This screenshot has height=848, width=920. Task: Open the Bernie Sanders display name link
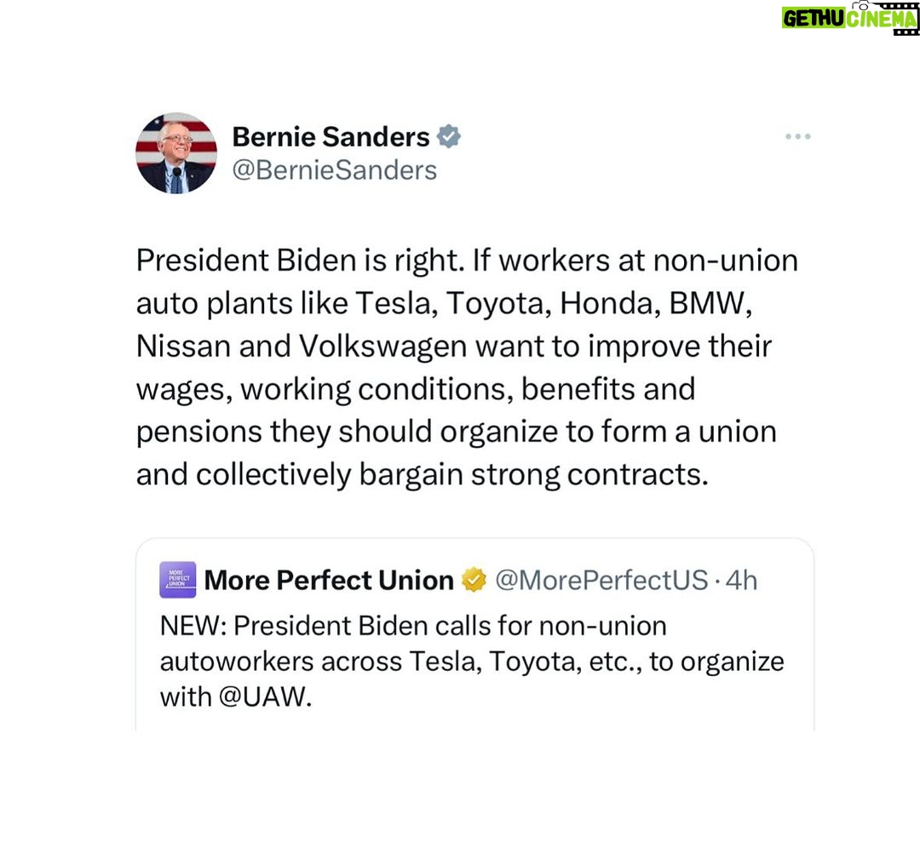331,136
